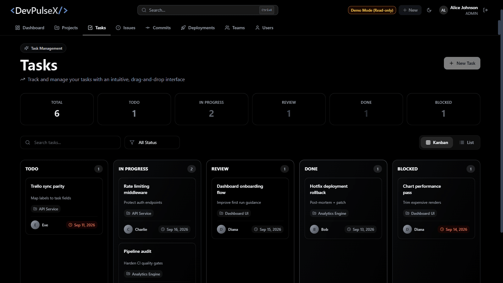Screen dimensions: 503x283
Task: Click the IN PROGRESS 2 stat card
Action: click(212, 109)
